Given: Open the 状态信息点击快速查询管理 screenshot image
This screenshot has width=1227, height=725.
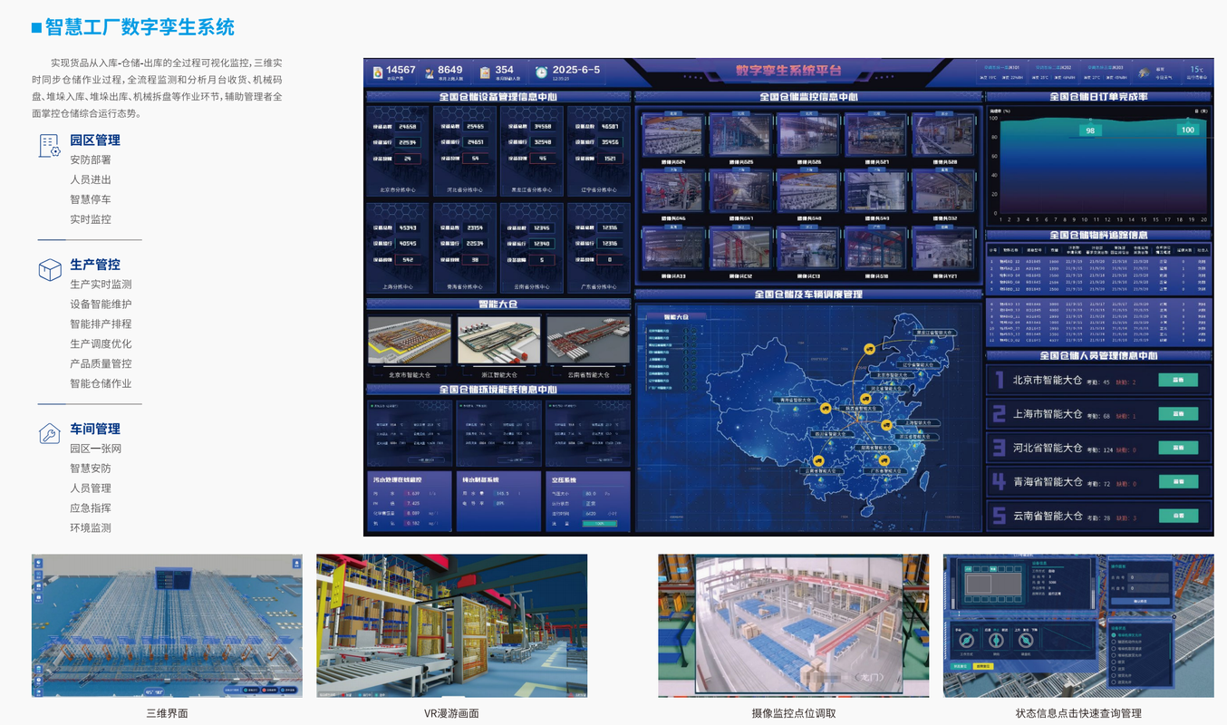Looking at the screenshot, I should (1078, 625).
